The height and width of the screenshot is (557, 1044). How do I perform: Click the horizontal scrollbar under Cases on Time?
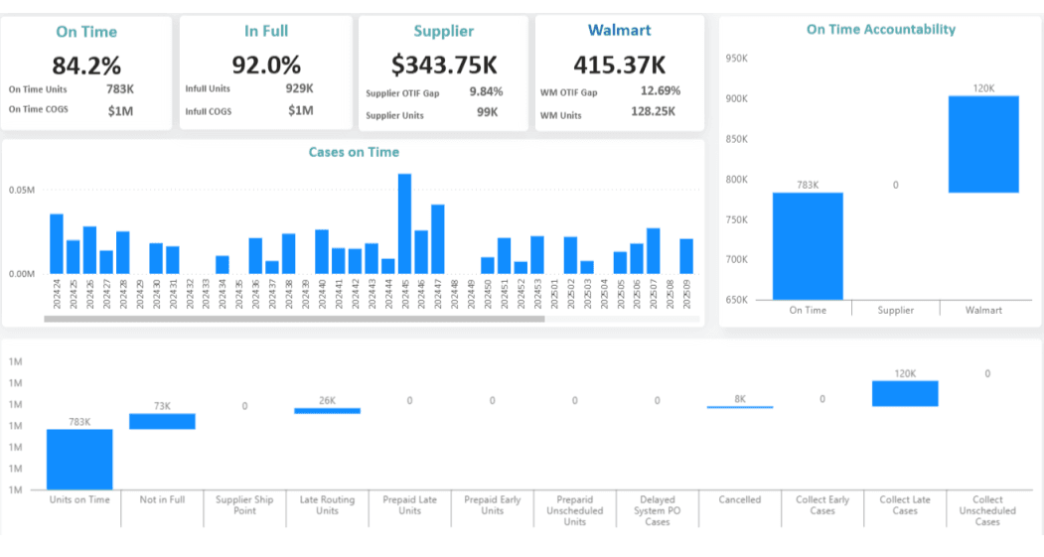(294, 319)
